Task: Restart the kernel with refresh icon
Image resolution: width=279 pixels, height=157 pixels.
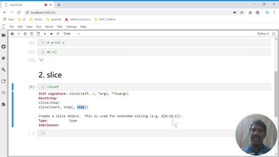Action: click(58, 34)
